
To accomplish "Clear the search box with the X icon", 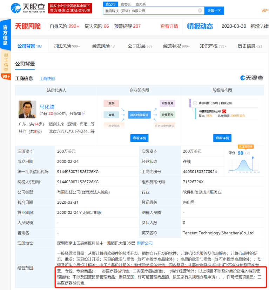I will (200, 11).
